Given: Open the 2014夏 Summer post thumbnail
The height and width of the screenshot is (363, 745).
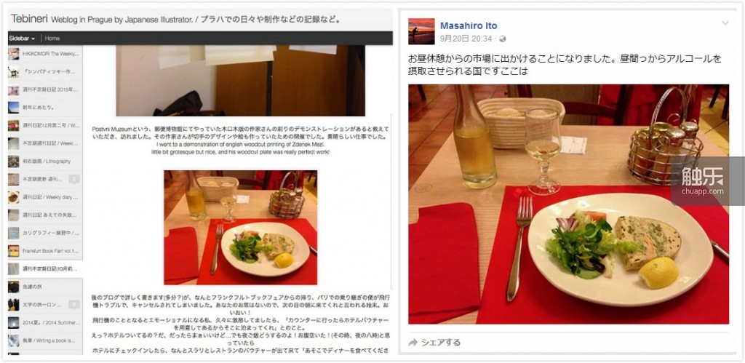Looking at the screenshot, I should 14,322.
